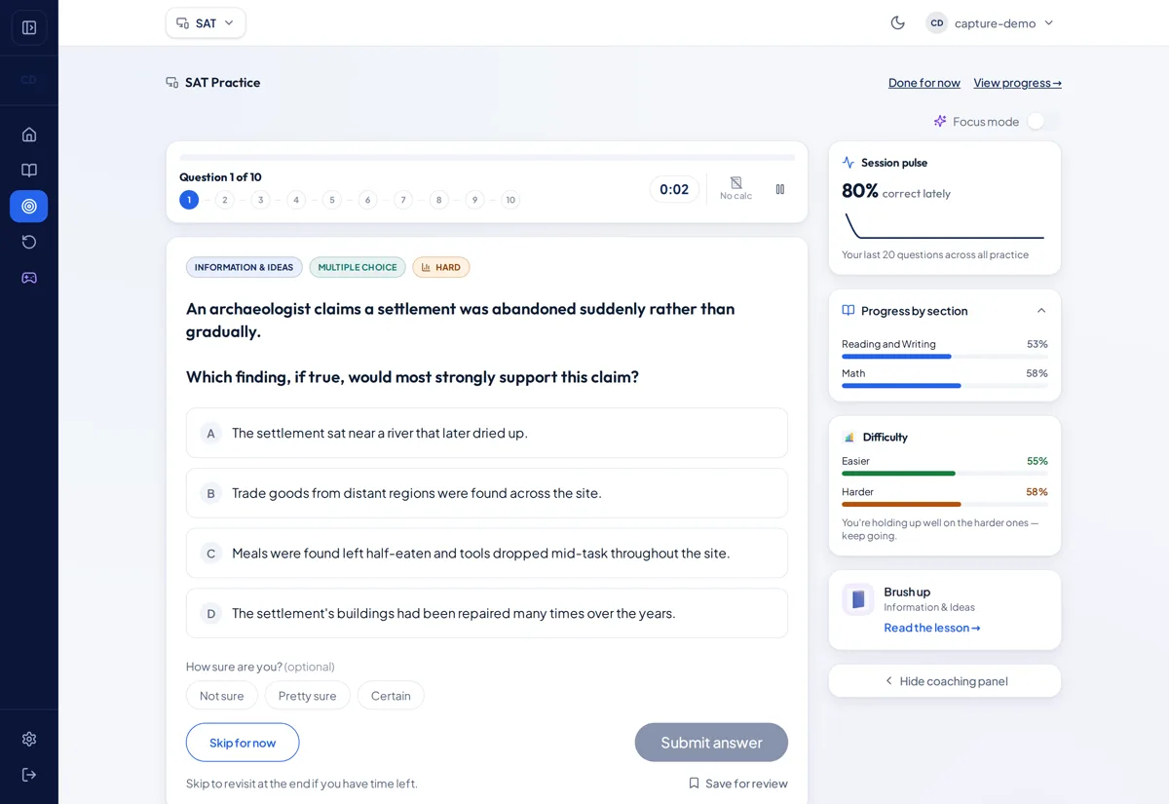Click the Question 1 of 10 label

click(220, 177)
